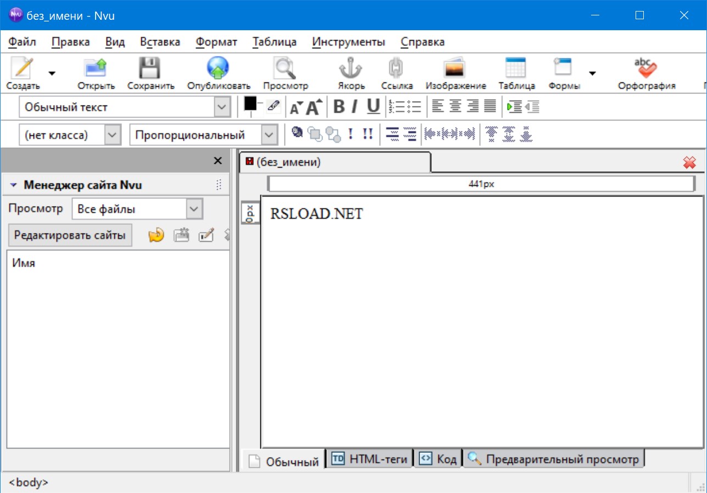Select the (без_имени) document tab

(335, 162)
